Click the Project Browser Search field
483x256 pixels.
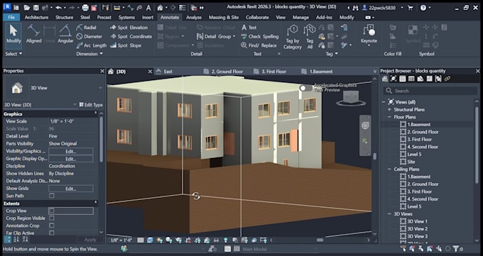(x=430, y=91)
